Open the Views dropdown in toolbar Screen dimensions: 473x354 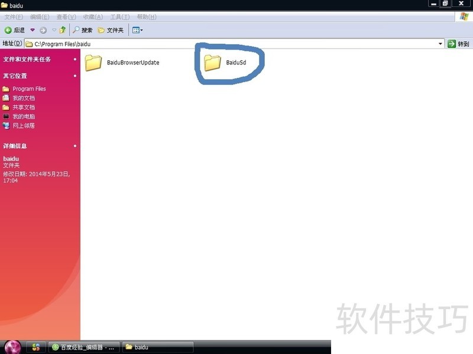tap(138, 30)
